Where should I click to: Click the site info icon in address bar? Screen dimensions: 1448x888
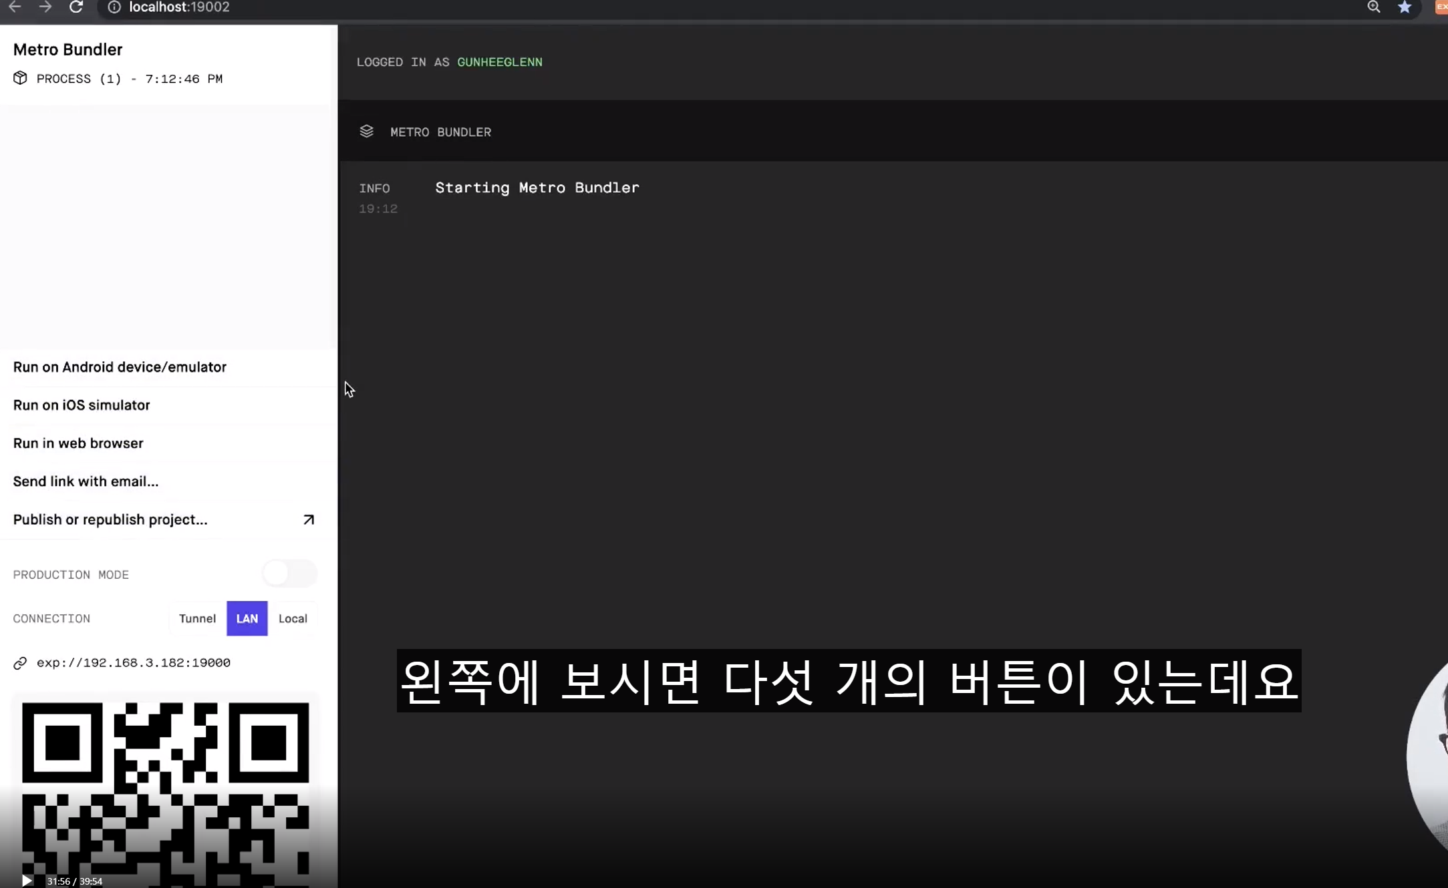114,7
